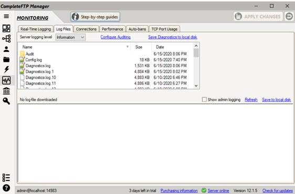Image resolution: width=295 pixels, height=194 pixels.
Task: Open the Folders sidebar icon
Action: coord(6,59)
